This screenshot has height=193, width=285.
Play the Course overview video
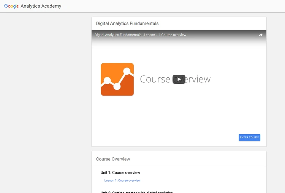179,79
